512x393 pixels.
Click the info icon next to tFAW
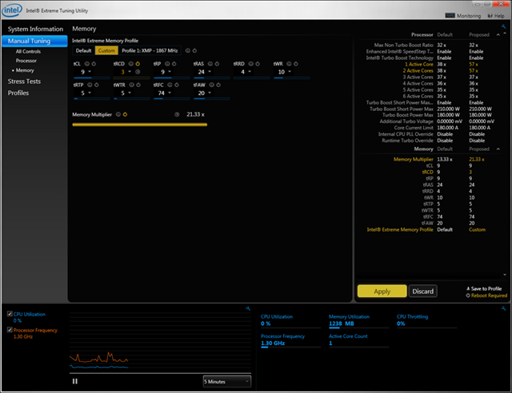point(211,85)
